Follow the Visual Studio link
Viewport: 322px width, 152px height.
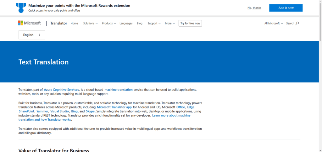(60, 111)
